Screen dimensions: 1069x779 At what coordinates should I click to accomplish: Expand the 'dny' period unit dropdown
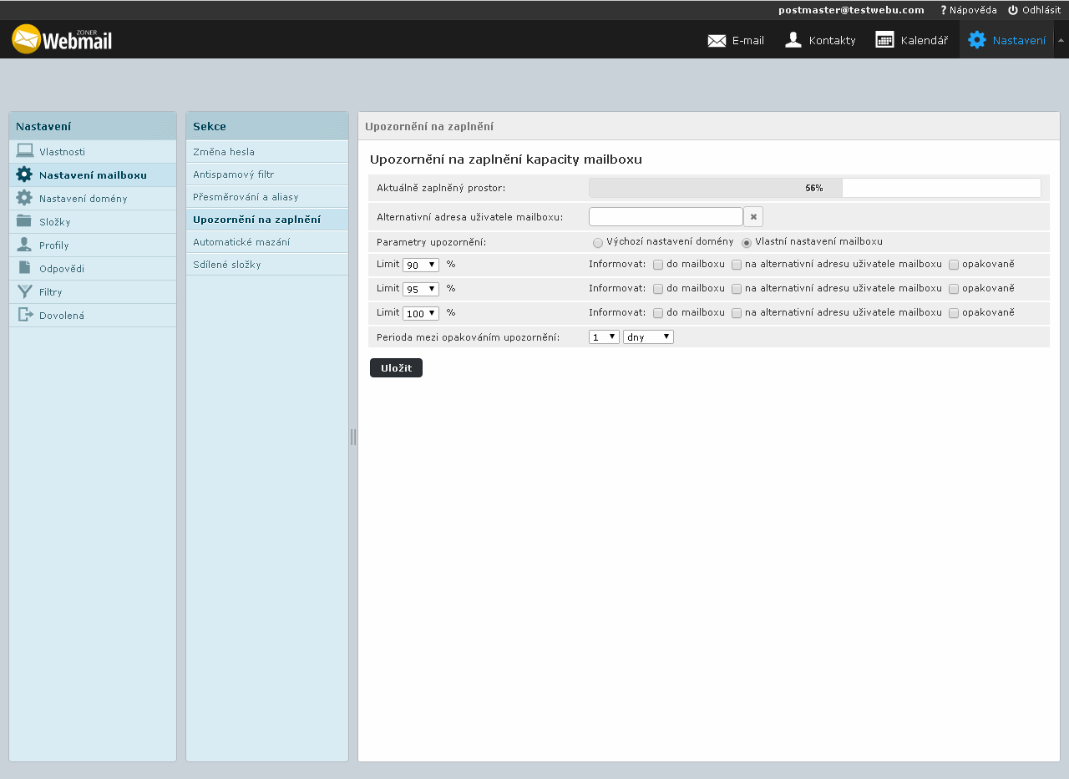[x=648, y=336]
